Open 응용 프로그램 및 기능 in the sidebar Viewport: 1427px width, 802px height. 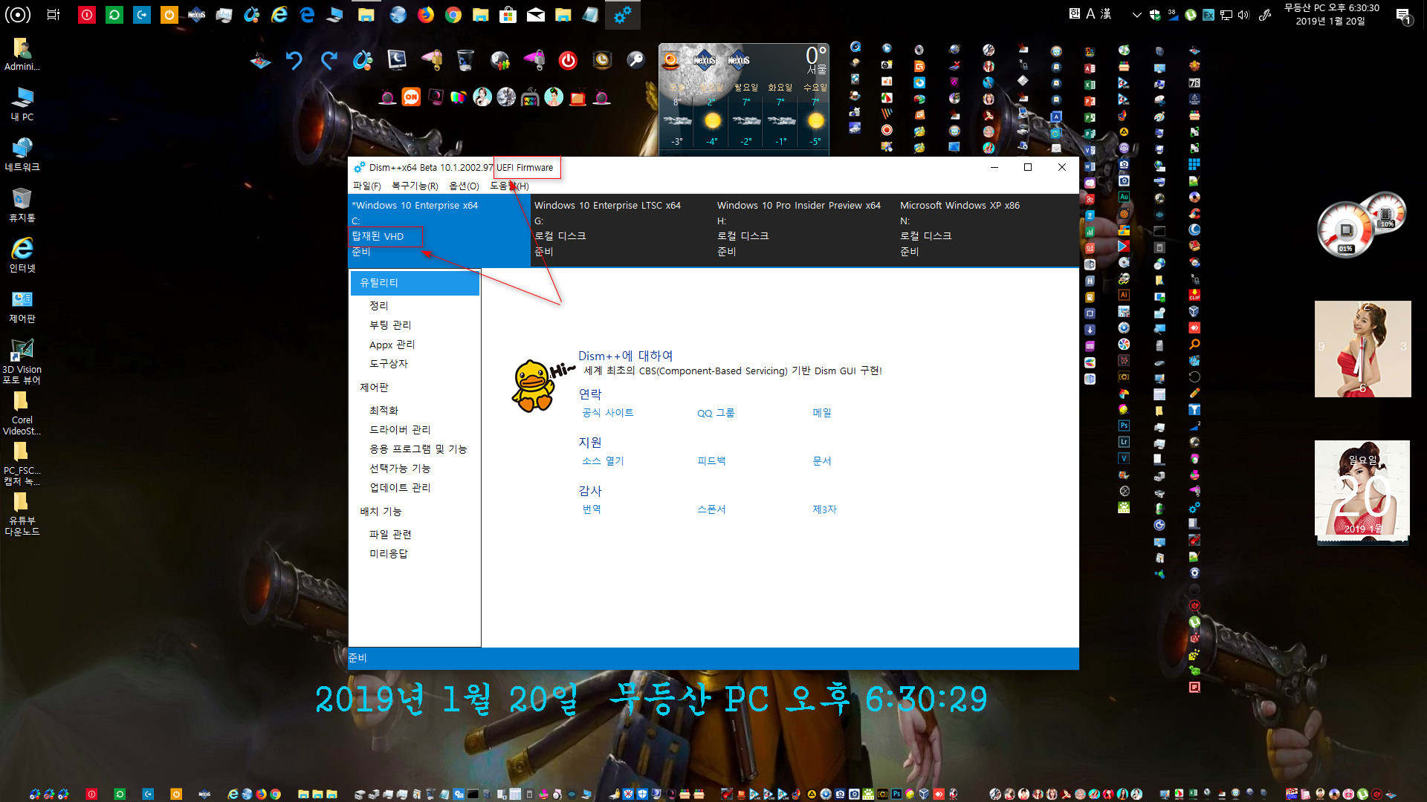(418, 449)
